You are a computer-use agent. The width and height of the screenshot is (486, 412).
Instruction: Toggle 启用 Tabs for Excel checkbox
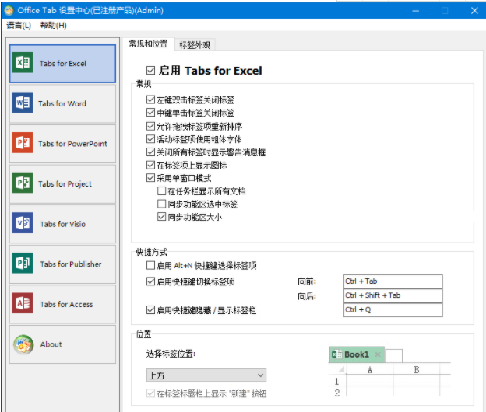[151, 71]
